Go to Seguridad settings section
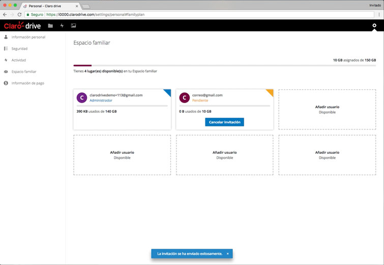This screenshot has width=384, height=265. coord(19,49)
